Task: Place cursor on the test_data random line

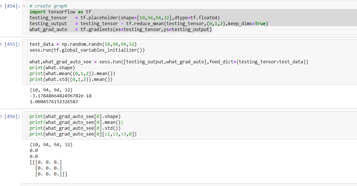Action: coord(83,44)
